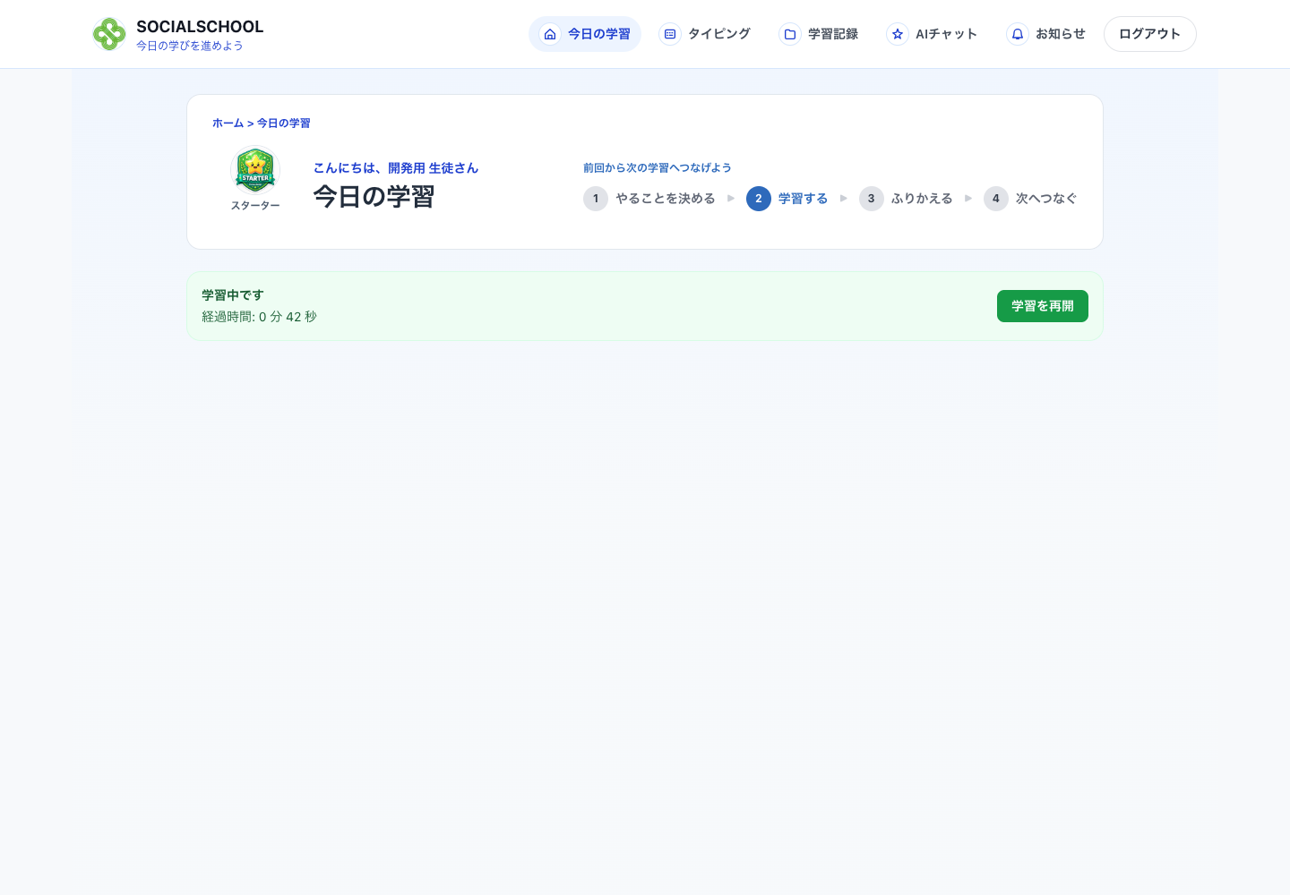This screenshot has height=895, width=1290.
Task: Select step 1 やることを決める
Action: tap(649, 199)
